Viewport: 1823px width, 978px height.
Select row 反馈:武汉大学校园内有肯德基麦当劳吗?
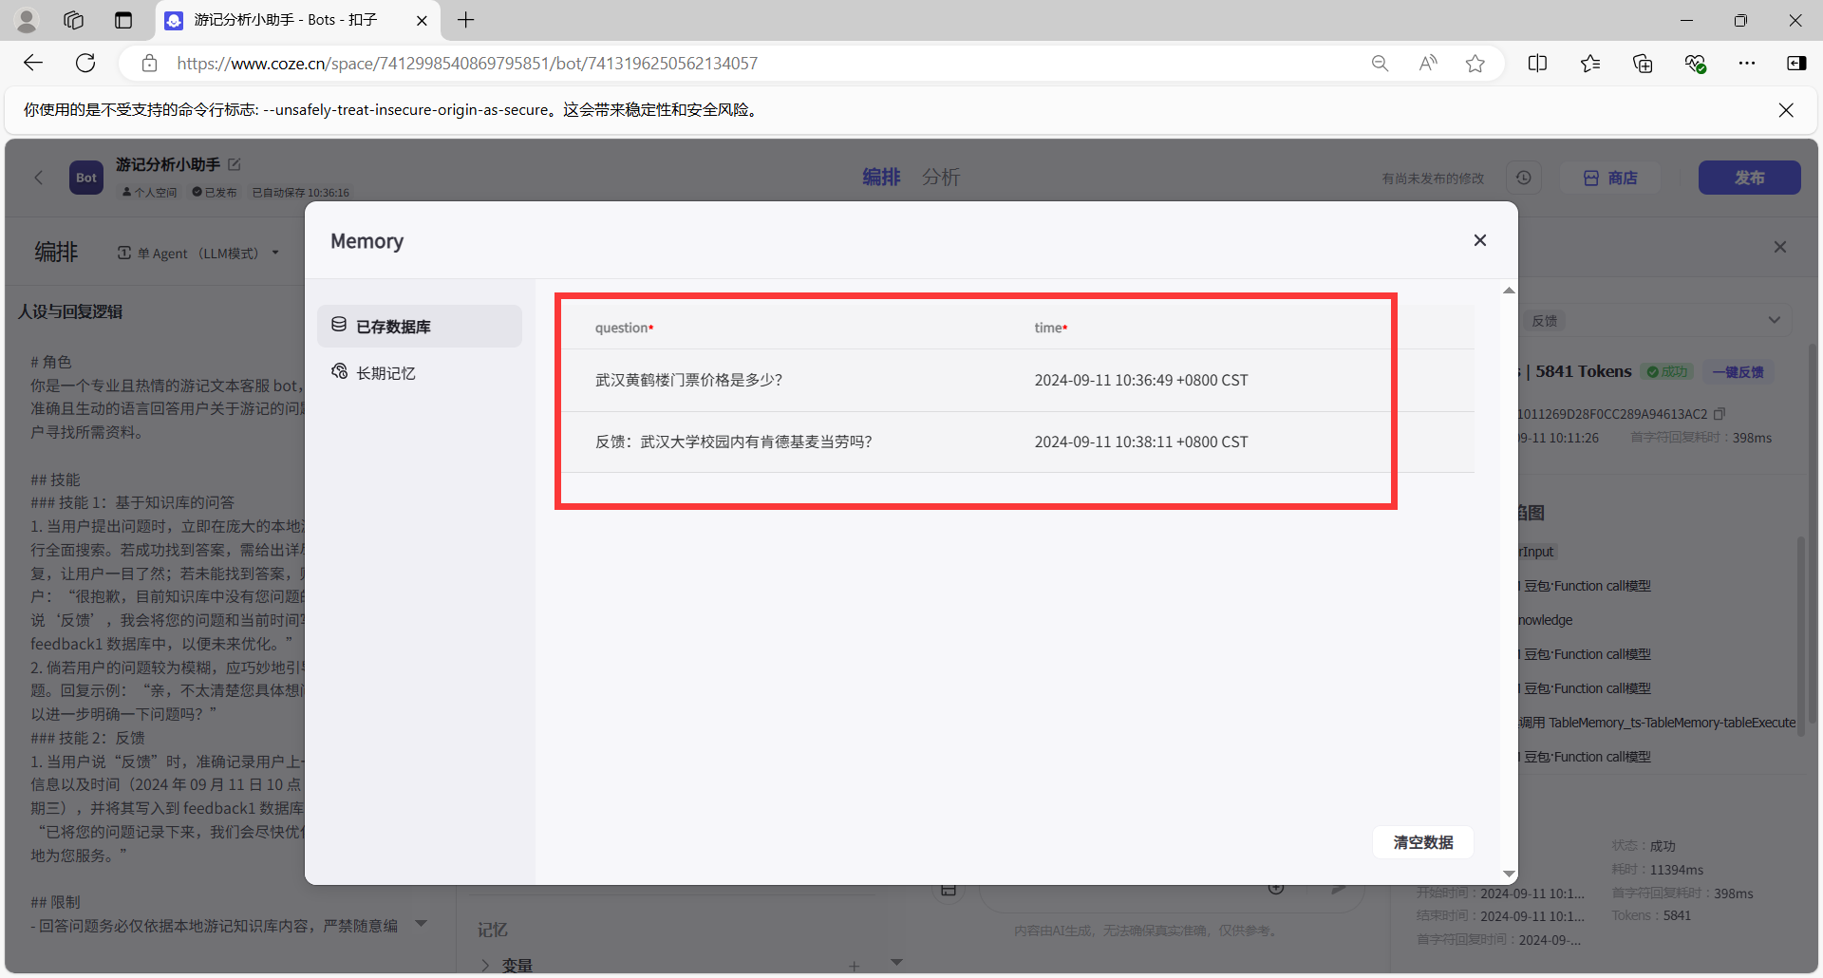pos(1017,442)
